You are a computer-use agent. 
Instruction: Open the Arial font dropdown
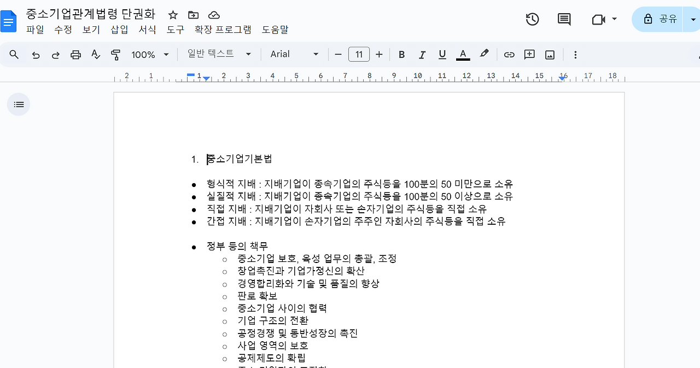(294, 54)
